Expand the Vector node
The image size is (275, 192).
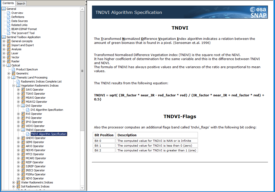[x=4, y=58]
